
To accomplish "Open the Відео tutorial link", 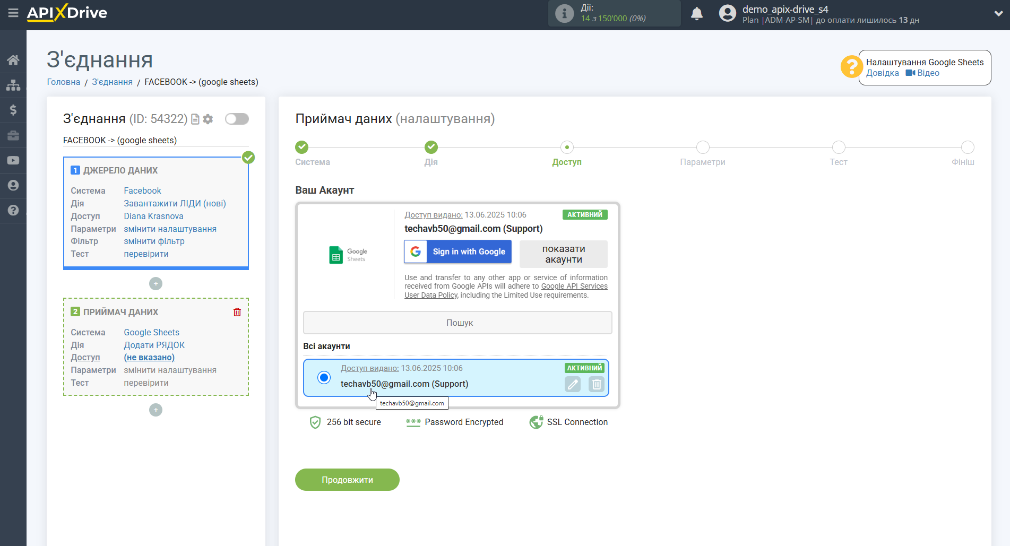I will click(922, 73).
